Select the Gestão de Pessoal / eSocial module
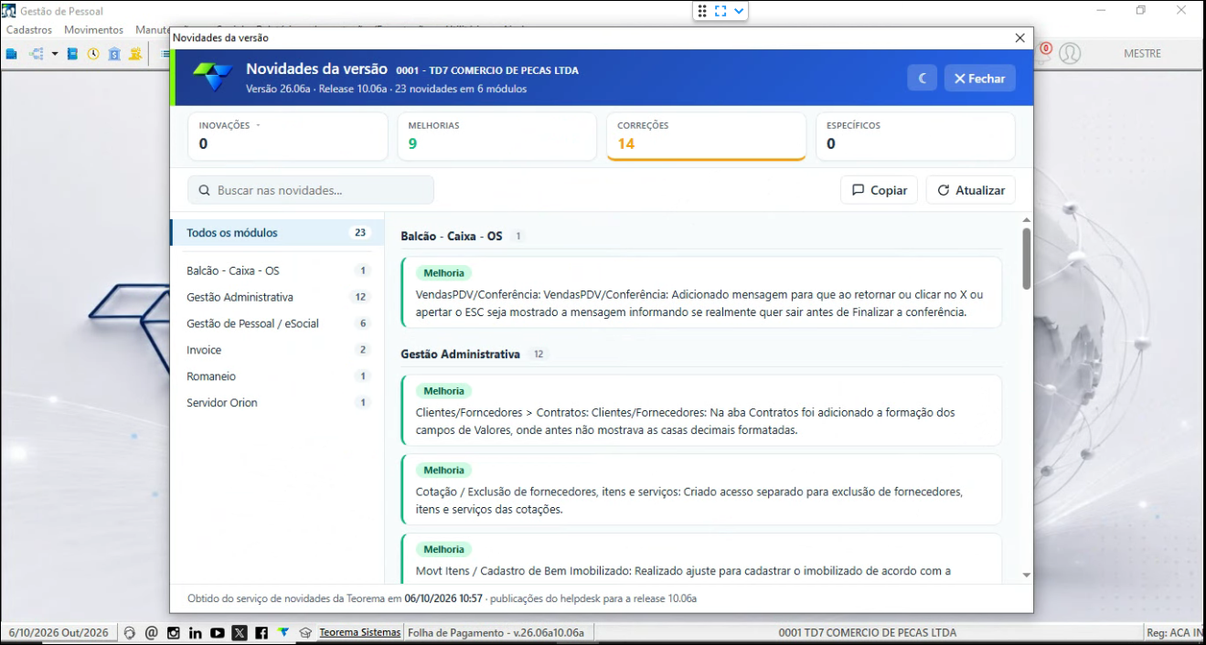The width and height of the screenshot is (1206, 645). pos(278,323)
